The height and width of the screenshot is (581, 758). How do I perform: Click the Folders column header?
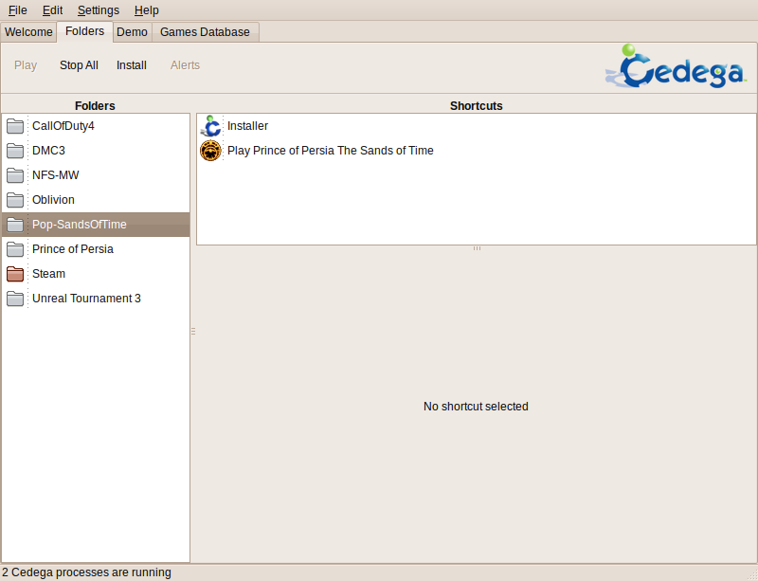[x=95, y=106]
